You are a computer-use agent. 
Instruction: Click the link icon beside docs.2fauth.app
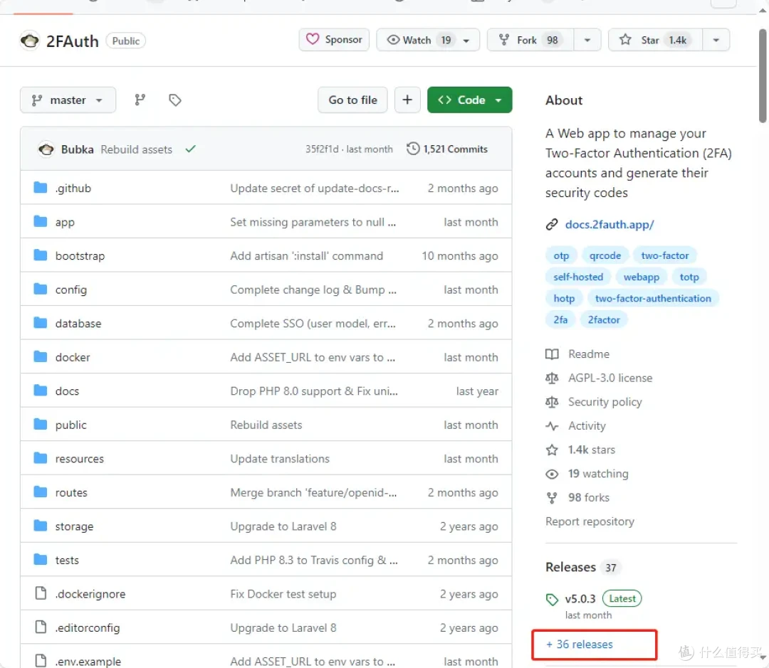pos(552,225)
